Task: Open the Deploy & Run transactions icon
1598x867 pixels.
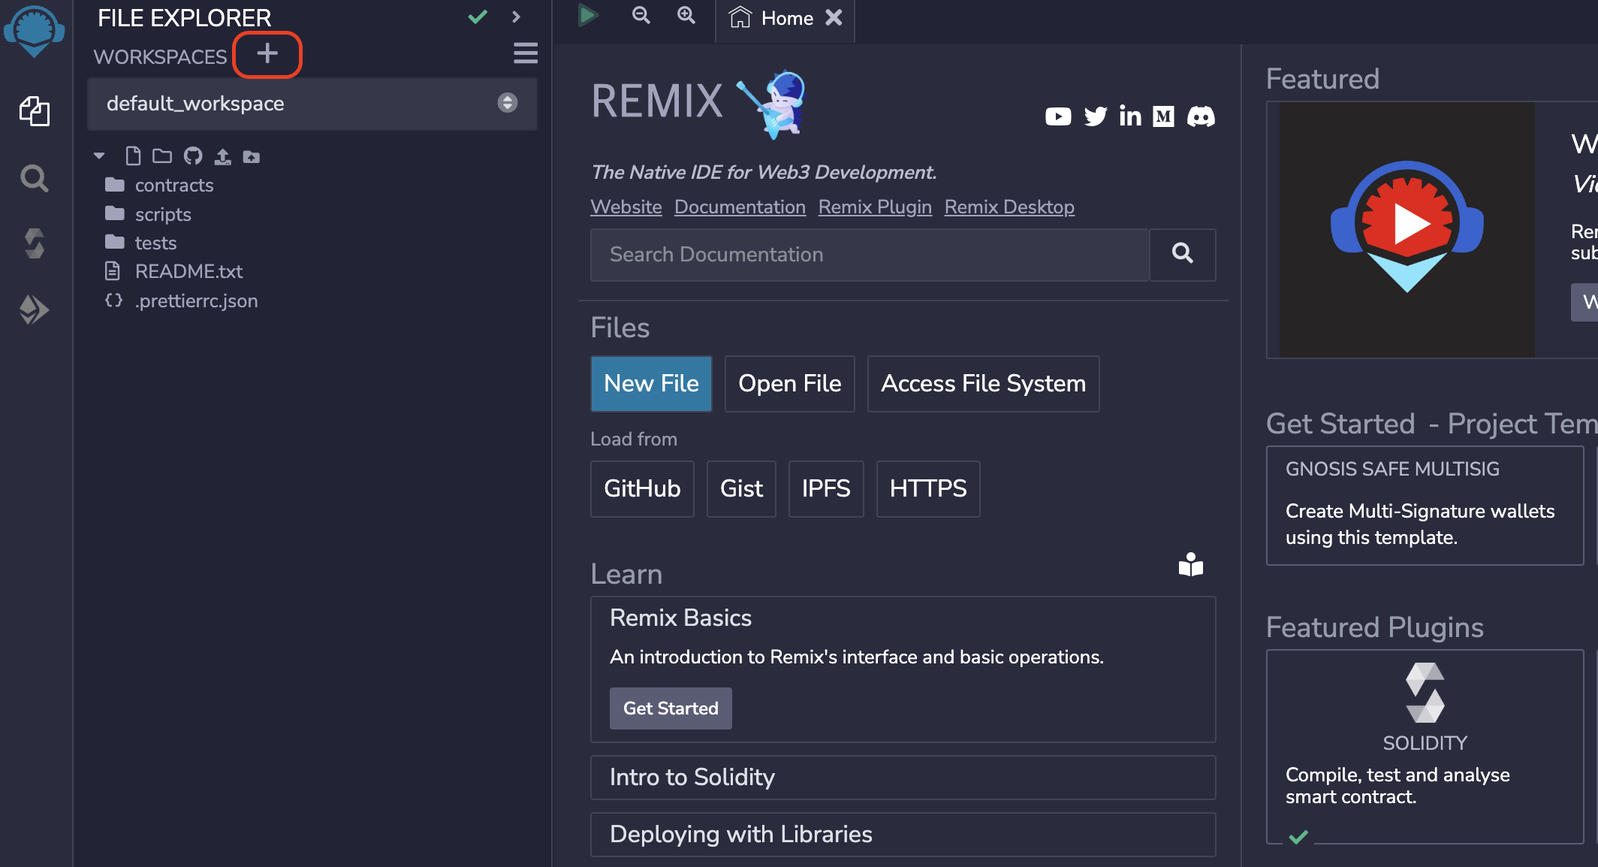Action: coord(35,309)
